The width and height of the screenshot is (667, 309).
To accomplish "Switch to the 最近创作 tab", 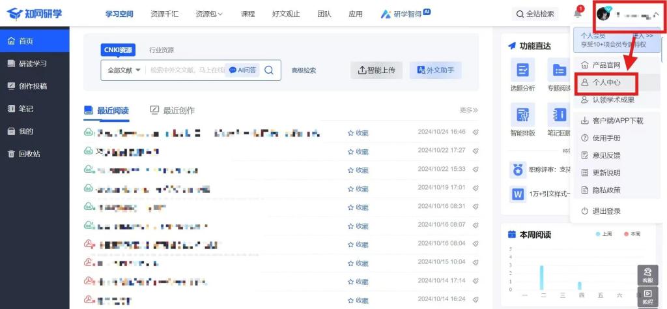I will [x=172, y=110].
